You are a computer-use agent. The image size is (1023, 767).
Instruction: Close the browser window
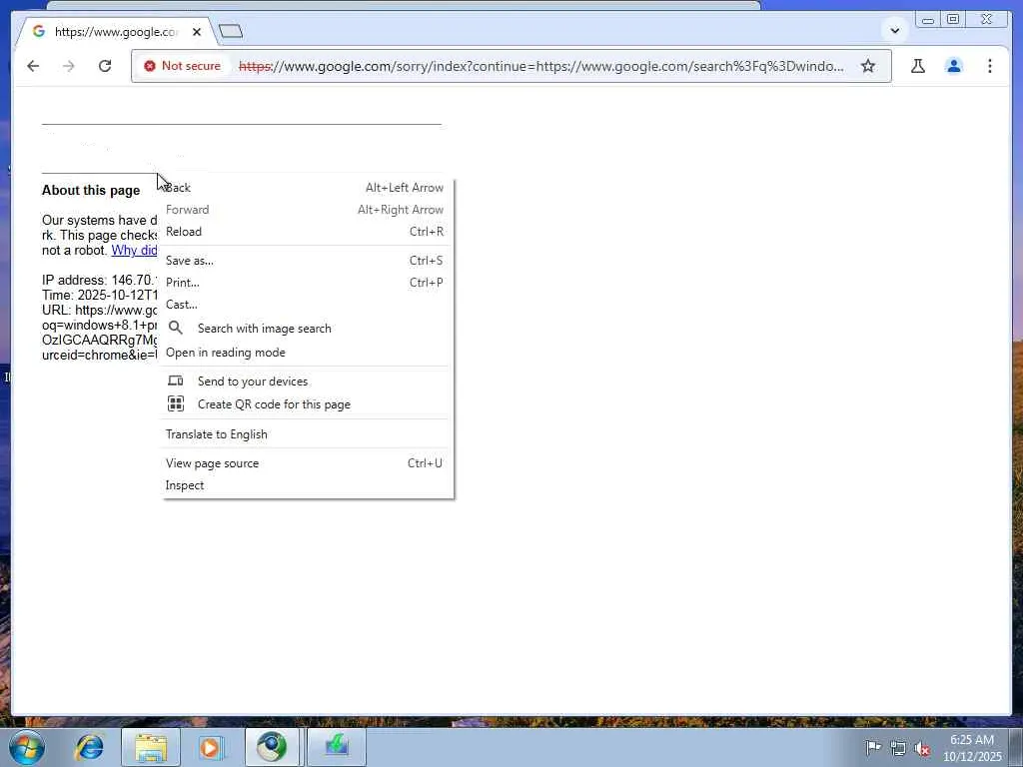coord(987,20)
